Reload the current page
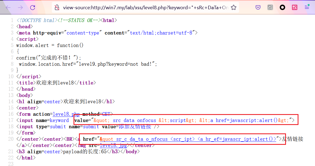Image resolution: width=315 pixels, height=166 pixels. coord(33,8)
